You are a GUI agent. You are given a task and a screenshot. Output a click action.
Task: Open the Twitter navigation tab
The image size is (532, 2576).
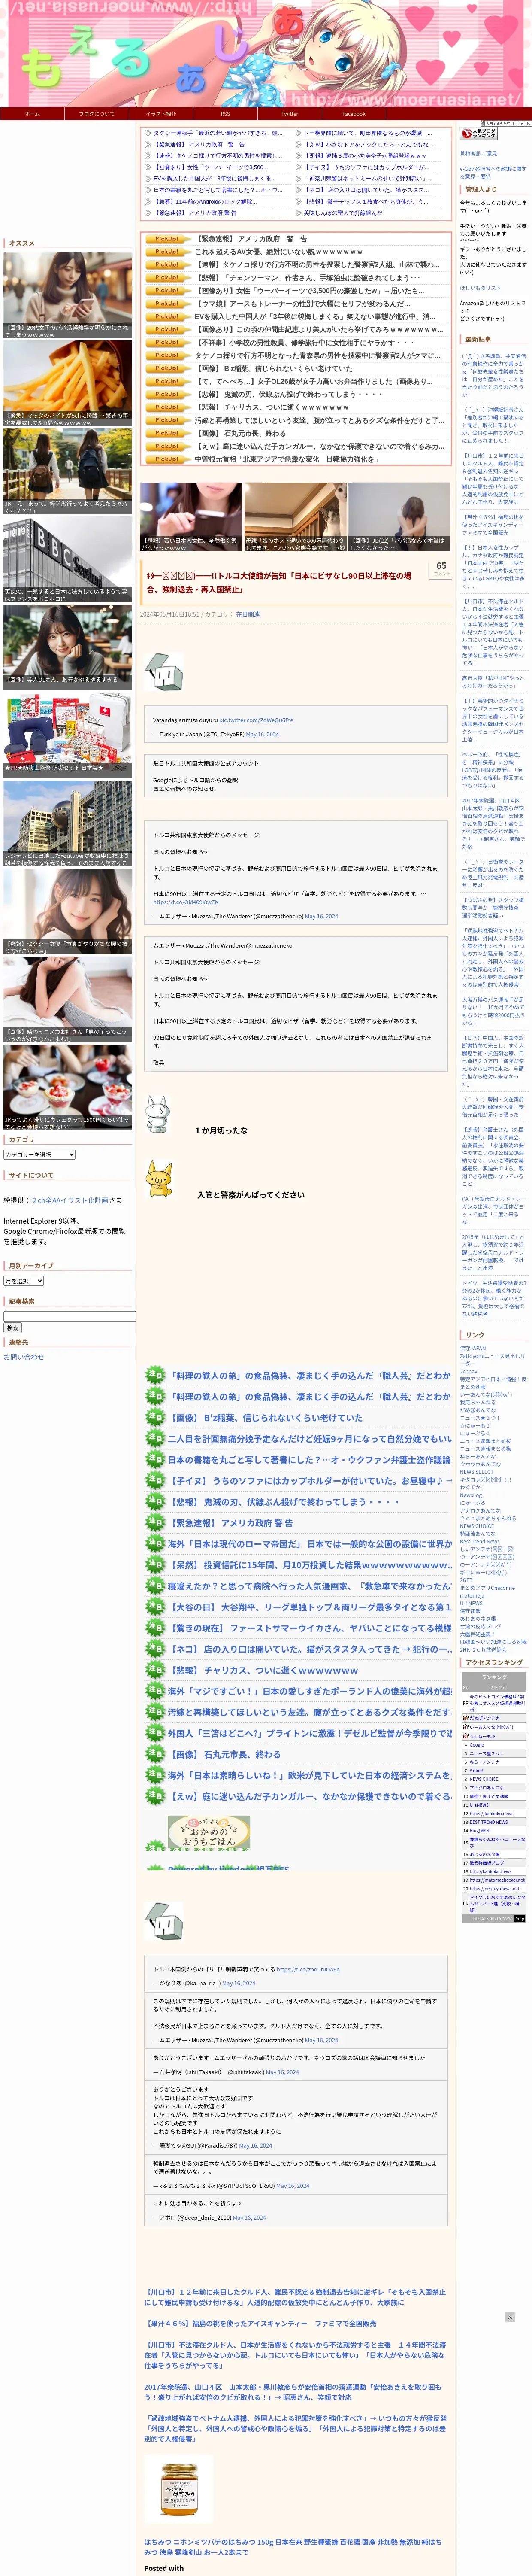tap(289, 114)
